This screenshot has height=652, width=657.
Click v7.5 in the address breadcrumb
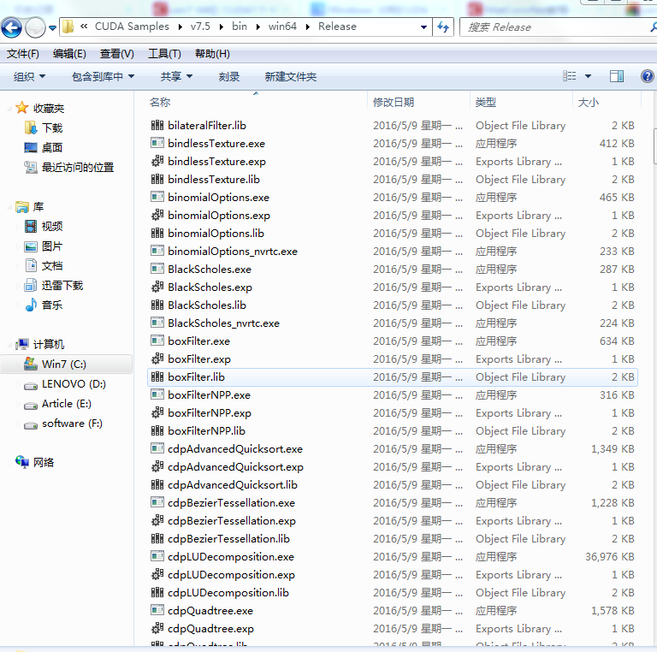[200, 27]
